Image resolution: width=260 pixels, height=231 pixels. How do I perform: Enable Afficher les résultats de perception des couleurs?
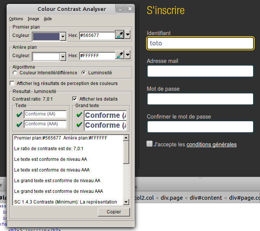(x=12, y=83)
